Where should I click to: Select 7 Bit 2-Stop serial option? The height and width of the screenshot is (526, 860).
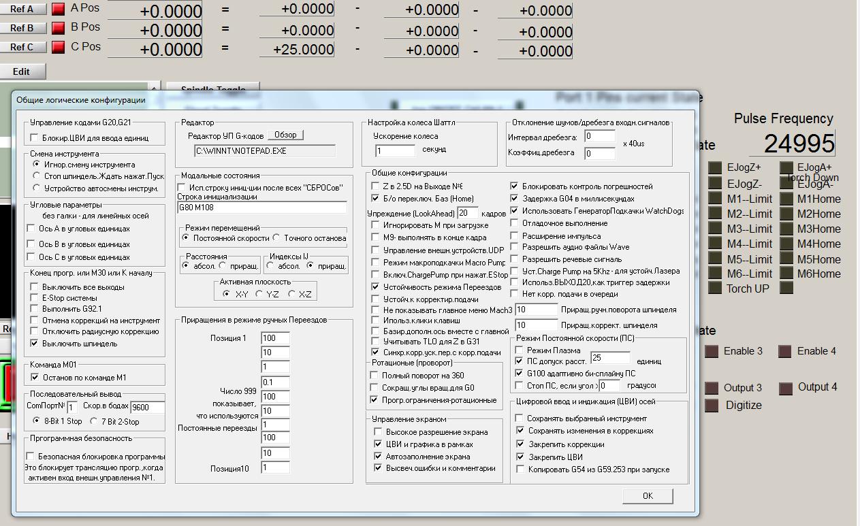point(93,421)
